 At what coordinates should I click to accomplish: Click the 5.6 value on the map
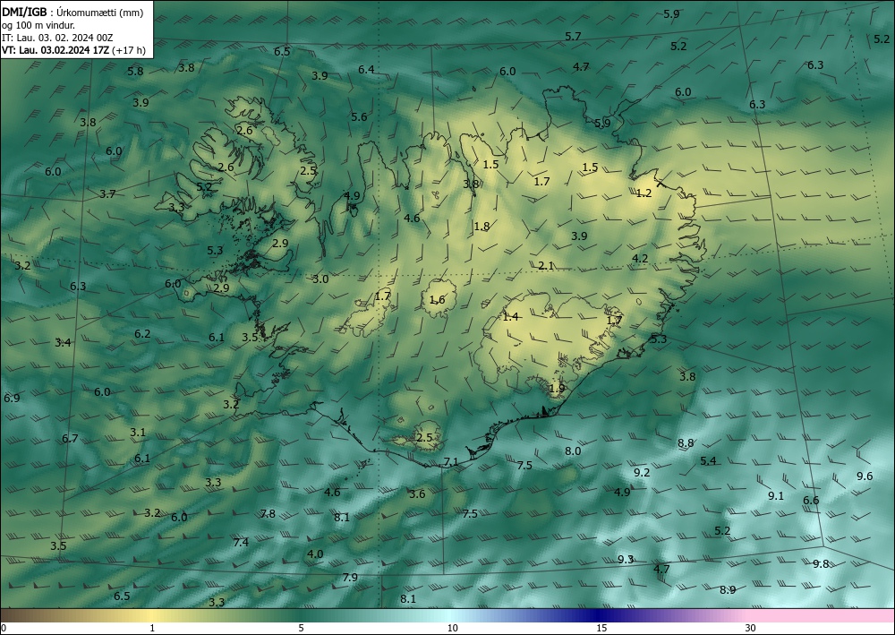point(359,117)
